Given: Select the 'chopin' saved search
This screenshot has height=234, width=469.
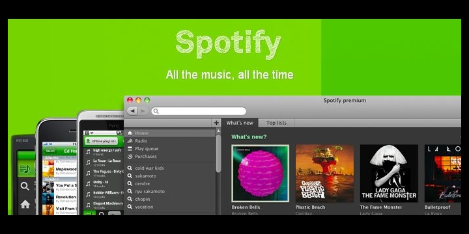Looking at the screenshot, I should [143, 199].
